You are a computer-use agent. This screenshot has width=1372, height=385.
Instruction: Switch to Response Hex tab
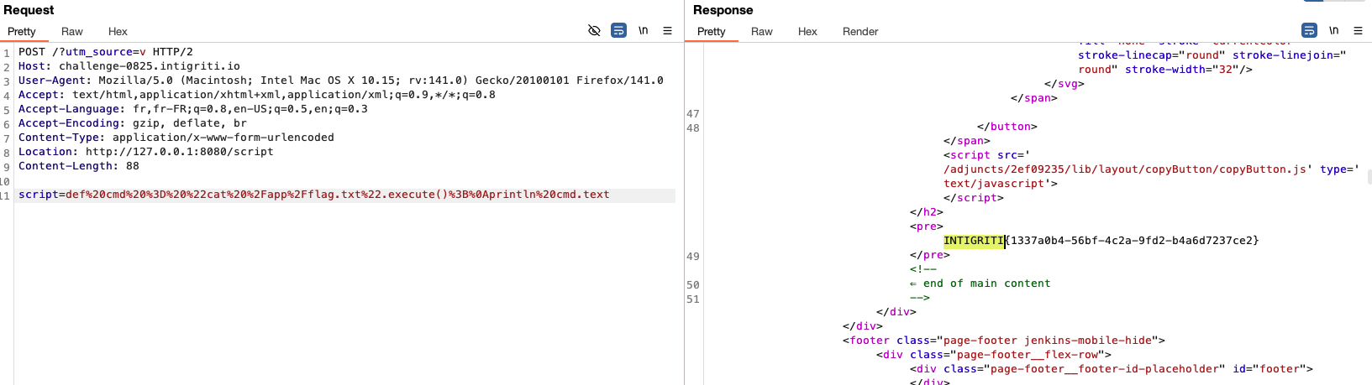807,32
